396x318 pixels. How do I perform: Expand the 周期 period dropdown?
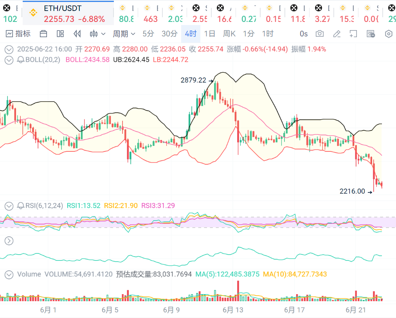[x=124, y=34]
